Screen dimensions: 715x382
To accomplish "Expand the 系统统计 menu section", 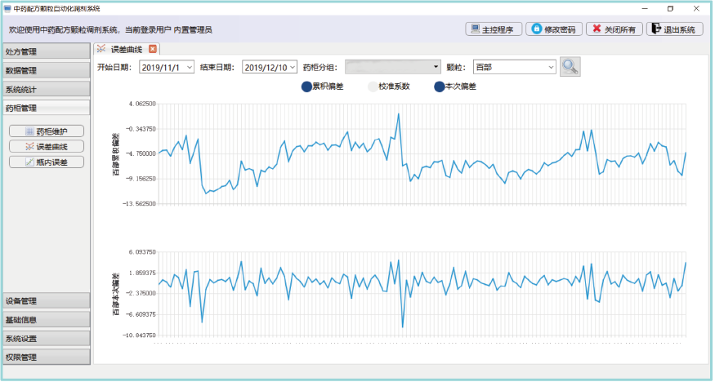I will [45, 89].
